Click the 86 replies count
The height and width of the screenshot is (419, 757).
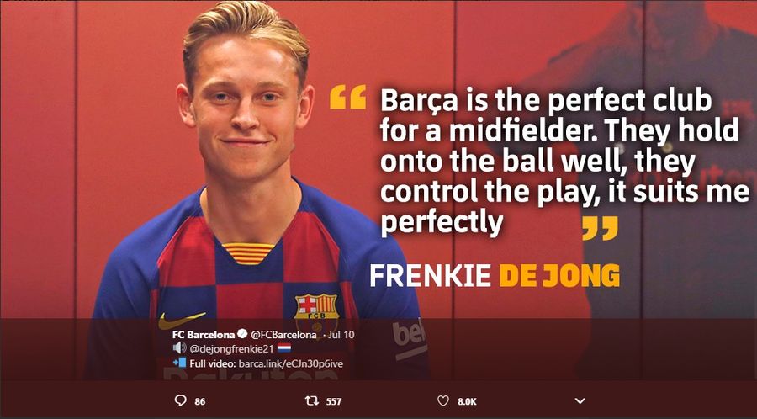[x=199, y=402]
